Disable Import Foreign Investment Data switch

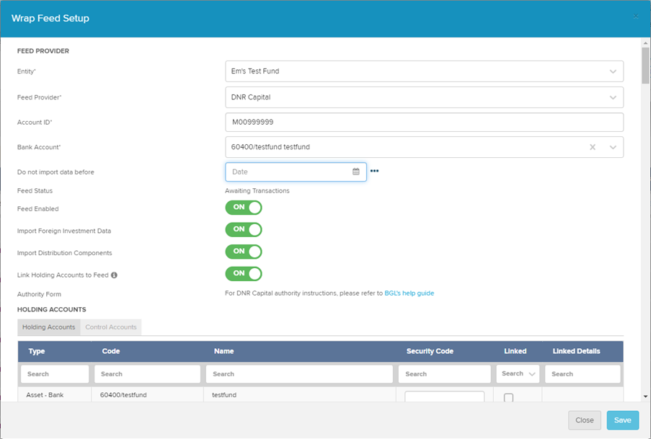point(244,229)
